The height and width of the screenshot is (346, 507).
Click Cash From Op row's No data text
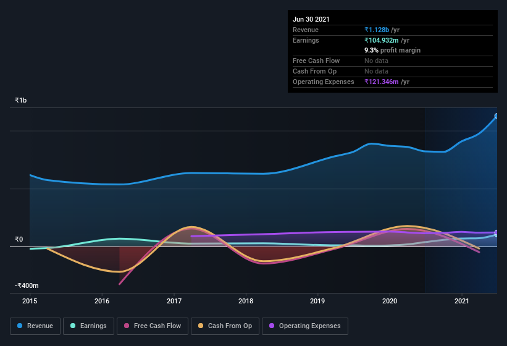tap(376, 71)
